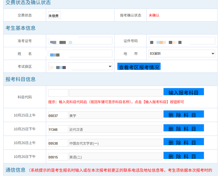Select the 11346 subject code field
219x176 pixels.
(x=58, y=129)
